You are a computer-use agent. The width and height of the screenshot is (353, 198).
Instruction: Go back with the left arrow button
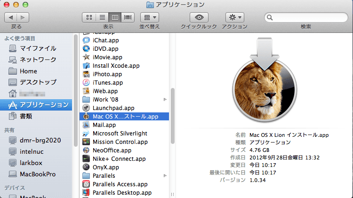click(x=10, y=17)
